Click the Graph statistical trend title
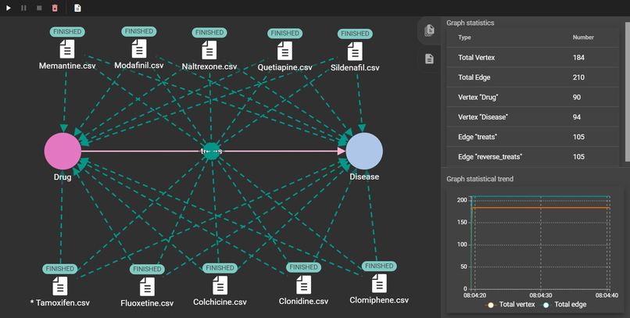The width and height of the screenshot is (630, 318). point(480,179)
